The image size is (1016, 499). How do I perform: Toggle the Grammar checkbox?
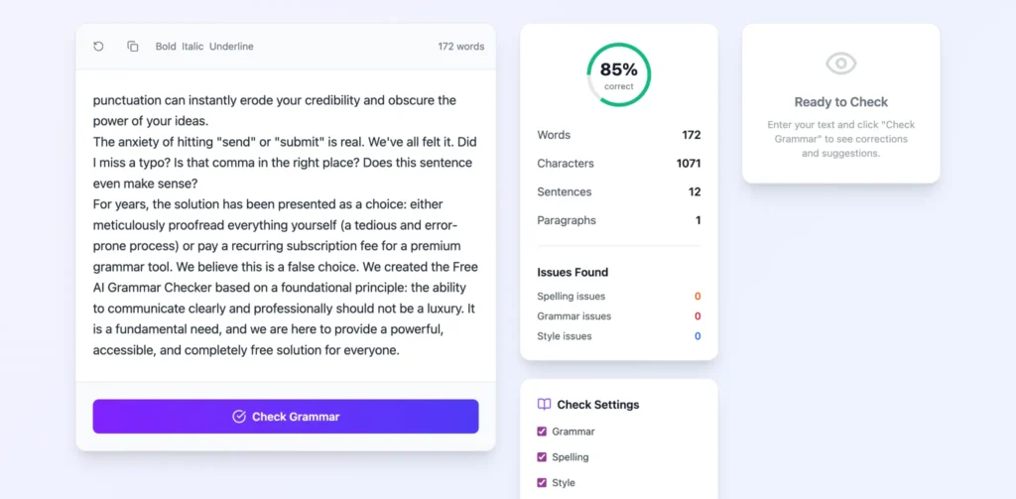coord(542,432)
